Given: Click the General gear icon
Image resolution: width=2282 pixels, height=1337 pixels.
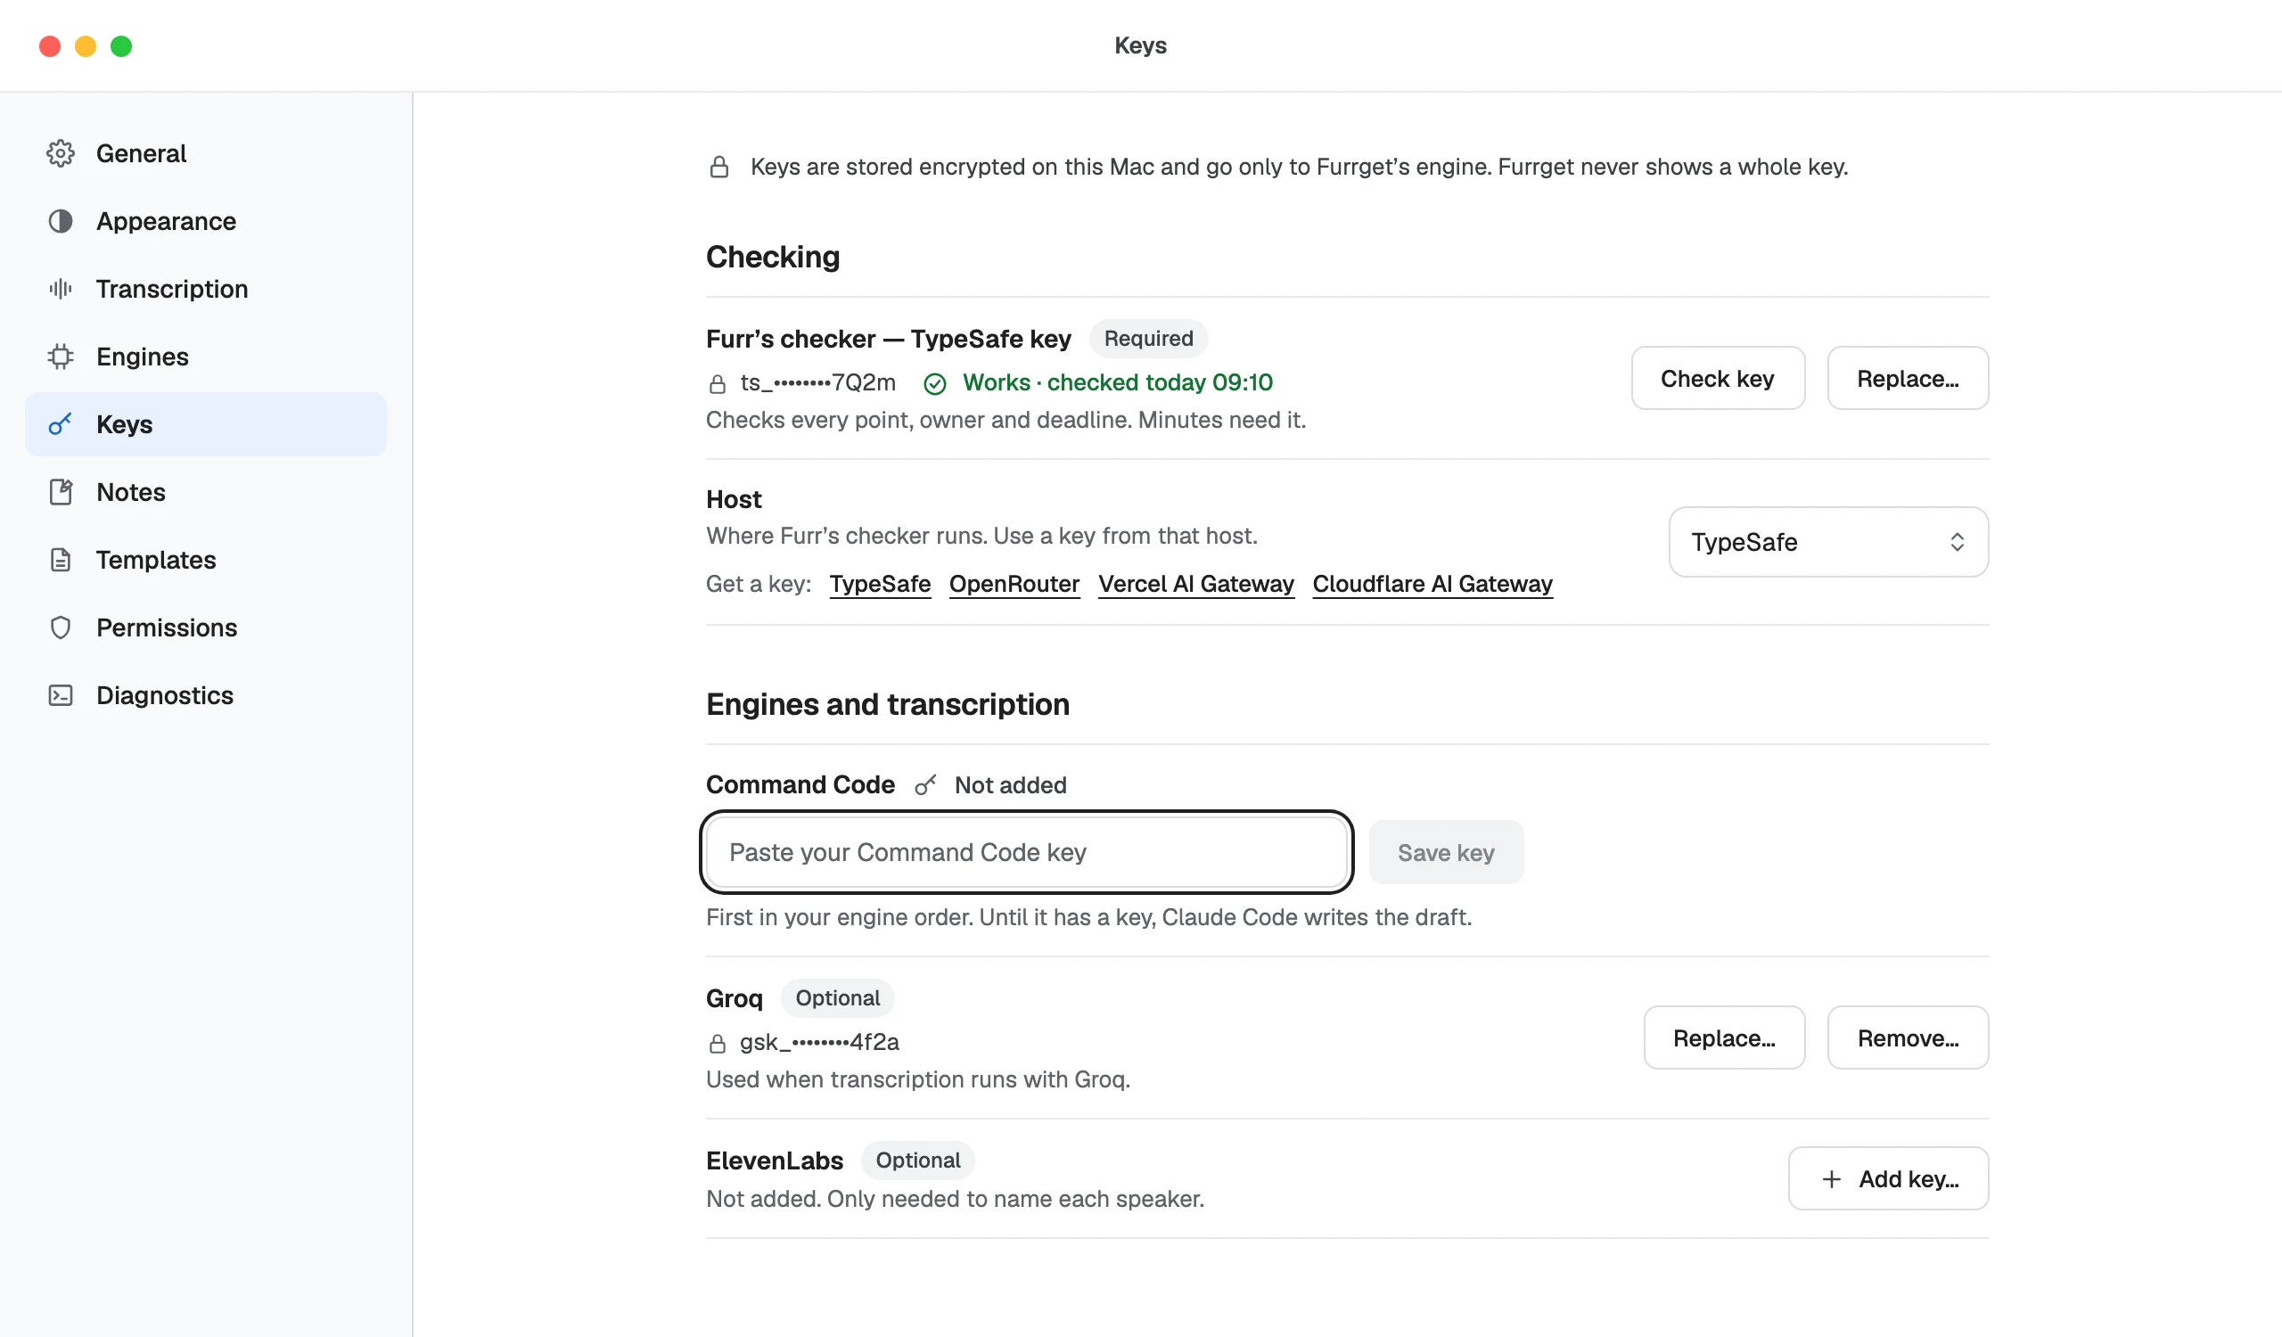Looking at the screenshot, I should [61, 153].
